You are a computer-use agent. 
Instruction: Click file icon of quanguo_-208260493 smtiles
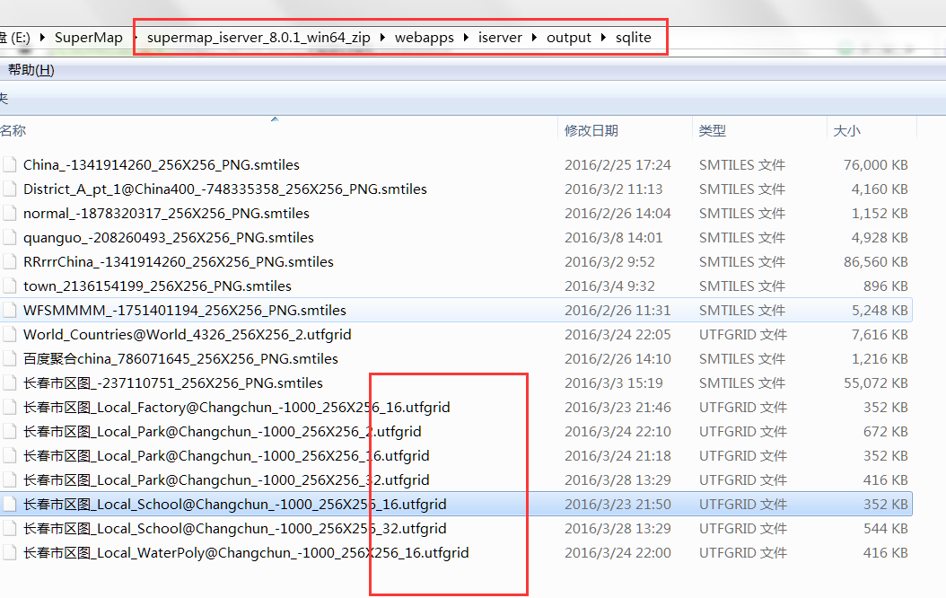coord(9,237)
